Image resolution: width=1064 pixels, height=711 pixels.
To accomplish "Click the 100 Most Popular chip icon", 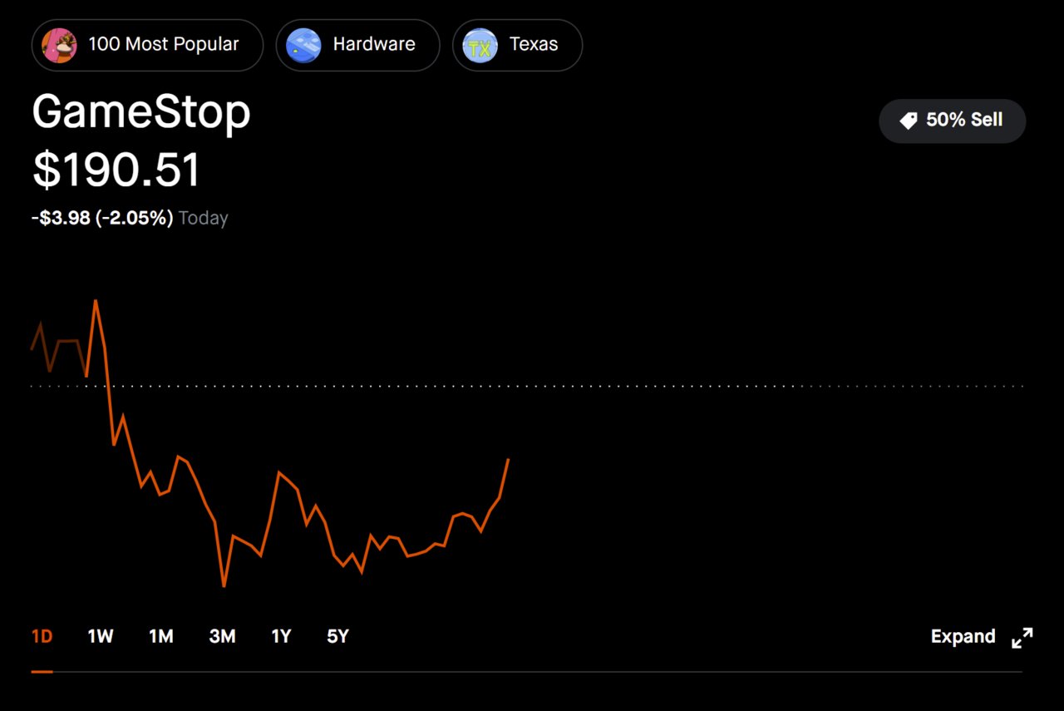I will [x=59, y=45].
